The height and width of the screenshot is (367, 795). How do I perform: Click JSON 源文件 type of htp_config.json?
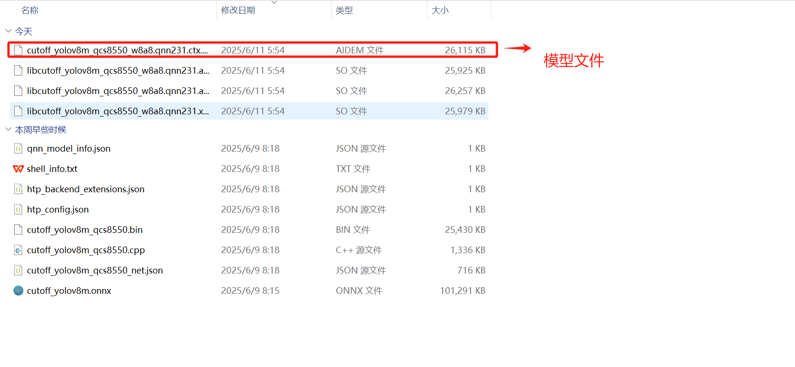(361, 209)
